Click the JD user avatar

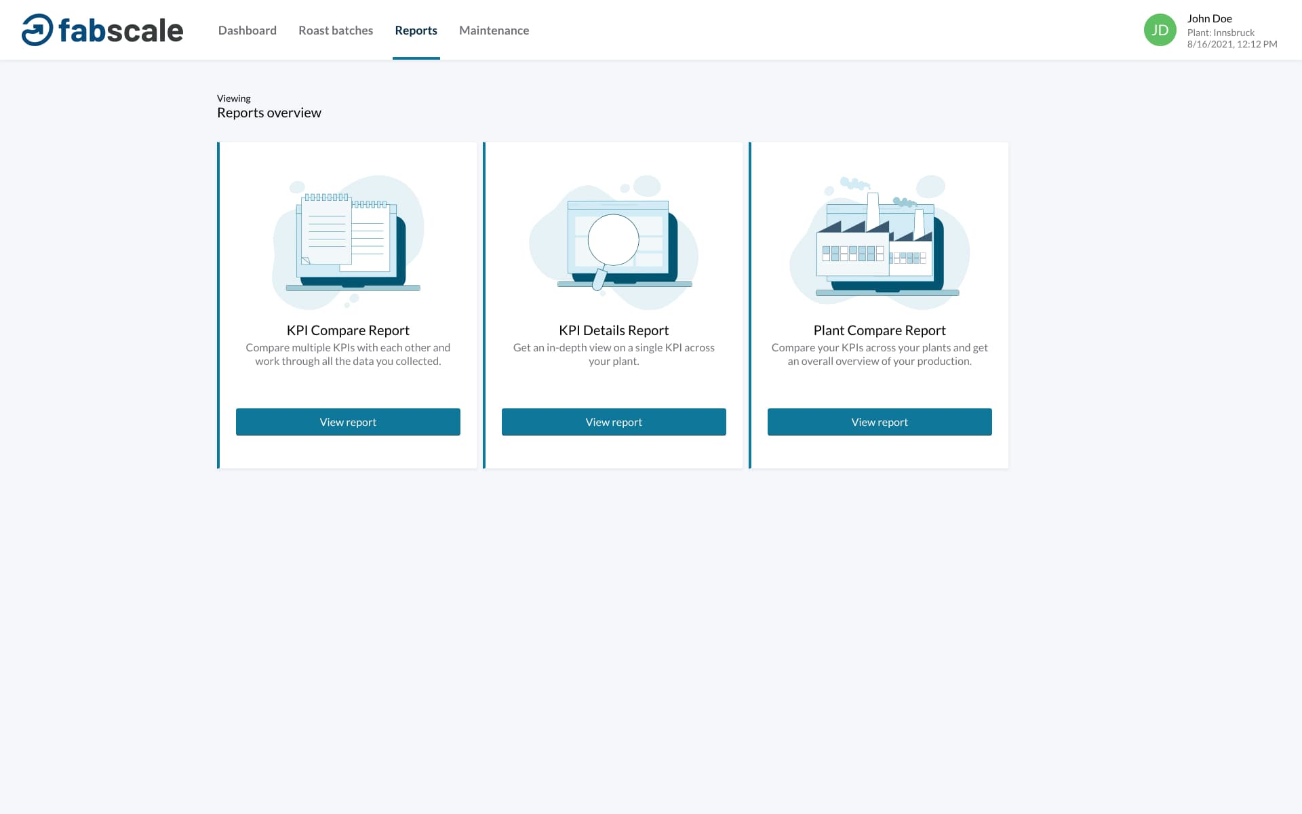coord(1160,30)
